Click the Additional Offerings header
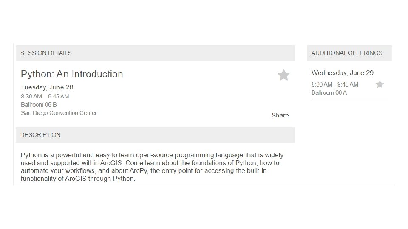 [349, 53]
